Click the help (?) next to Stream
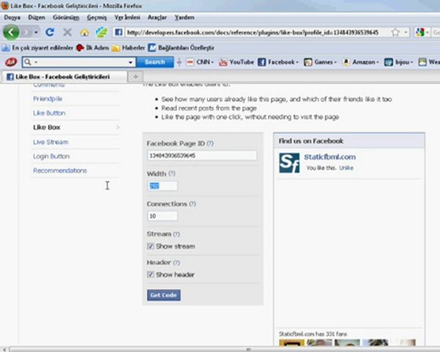This screenshot has height=352, width=440. click(176, 234)
